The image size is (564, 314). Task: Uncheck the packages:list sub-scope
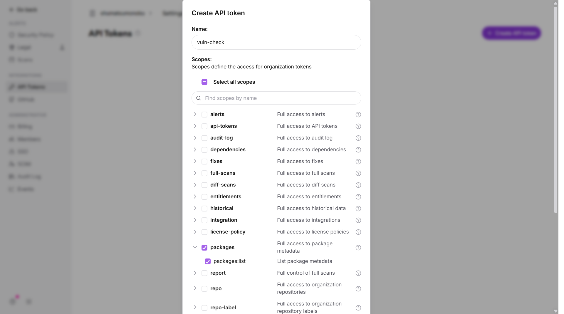click(208, 261)
